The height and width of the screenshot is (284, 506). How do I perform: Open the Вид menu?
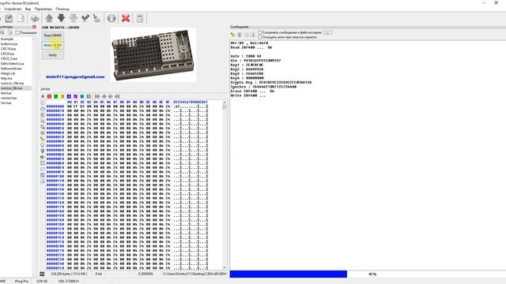[x=28, y=9]
